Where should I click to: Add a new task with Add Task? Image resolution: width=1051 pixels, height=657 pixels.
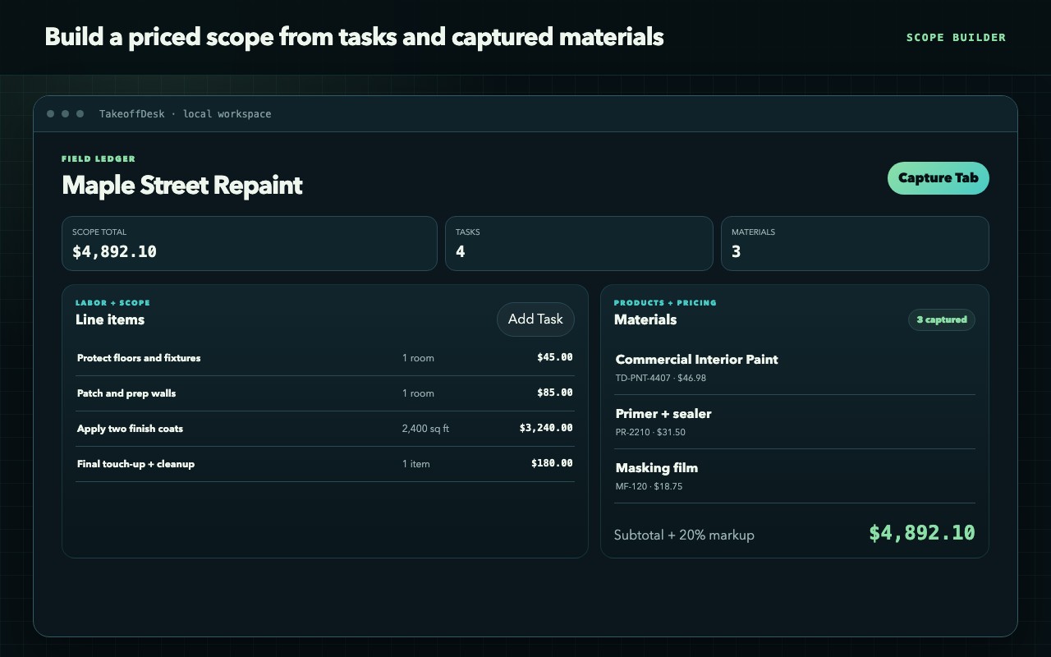coord(535,319)
